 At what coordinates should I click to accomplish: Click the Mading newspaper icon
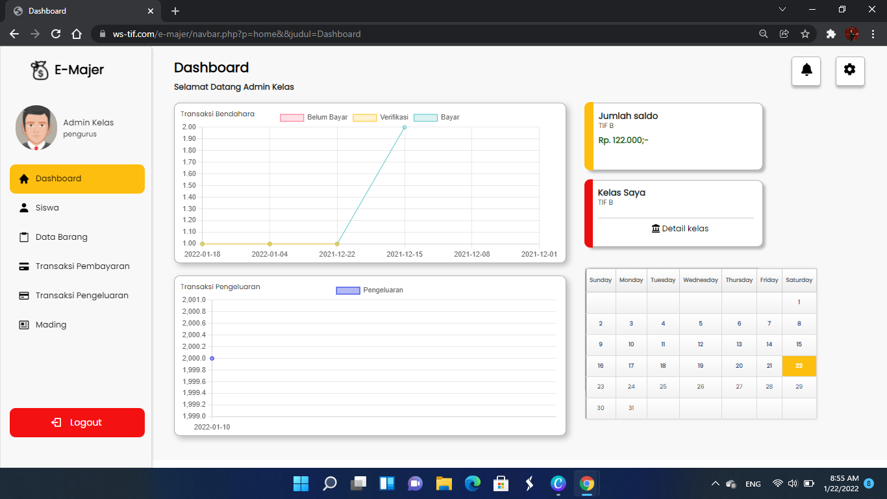click(24, 325)
